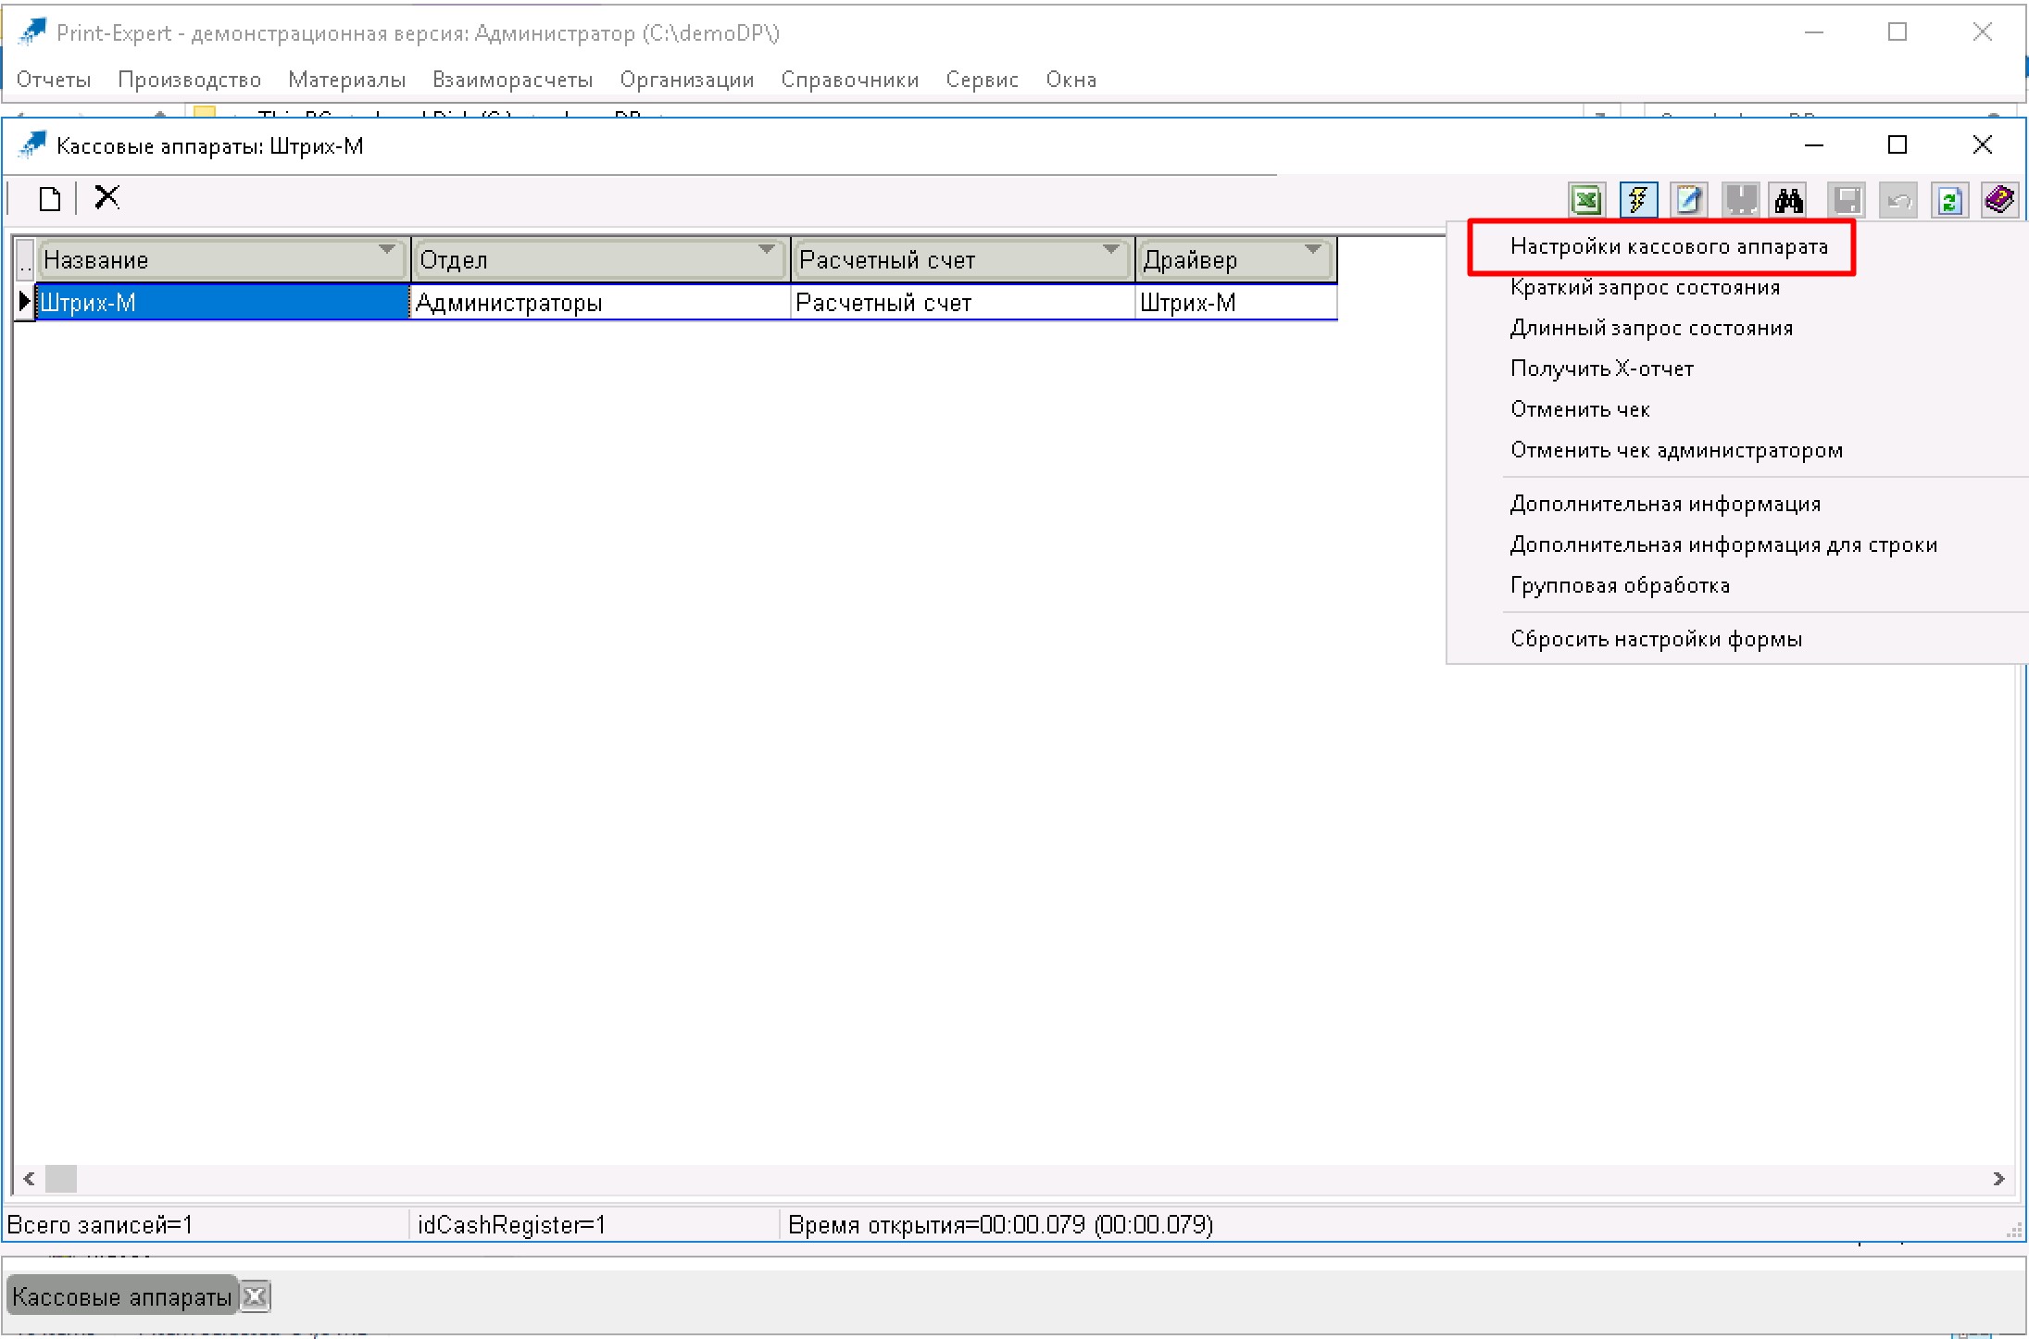
Task: Click the Print-Expert title bar app icon
Action: click(31, 32)
